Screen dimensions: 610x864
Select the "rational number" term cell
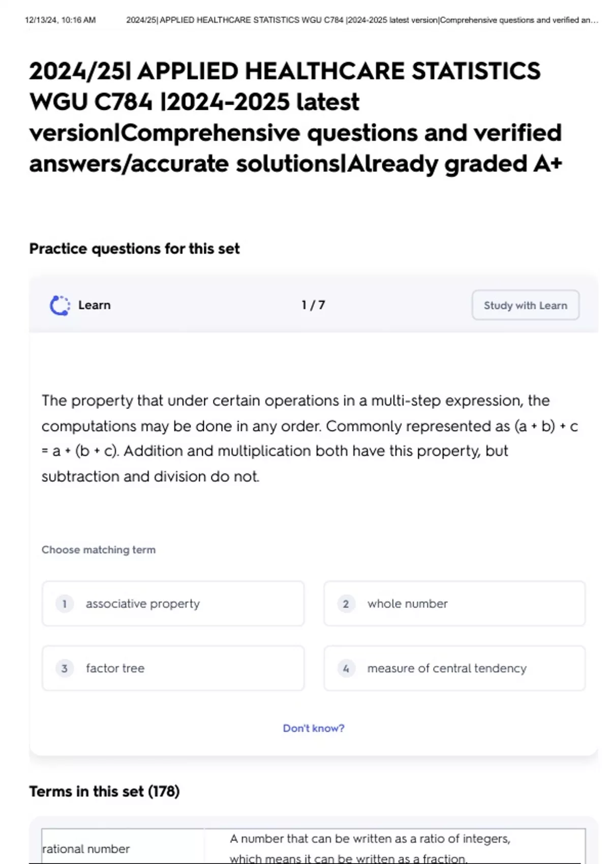[86, 849]
